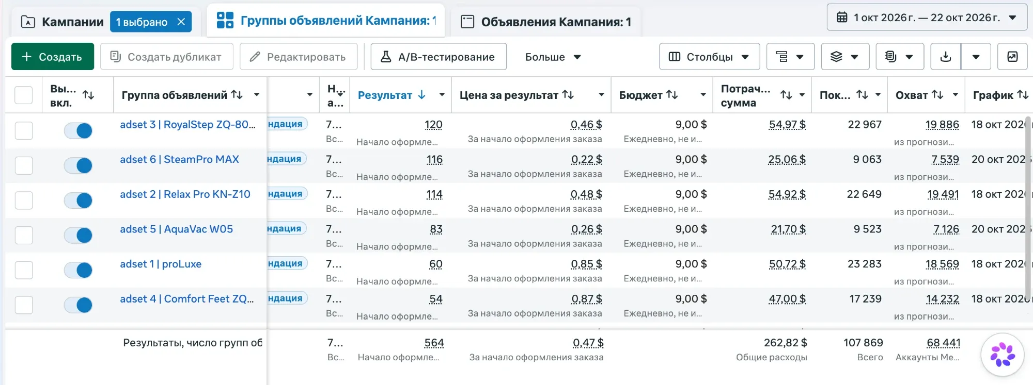Open the layers view settings icon

(x=845, y=57)
